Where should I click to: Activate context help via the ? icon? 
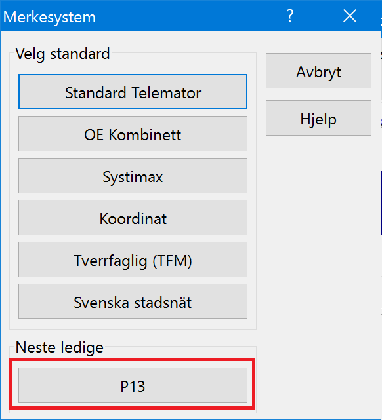tap(290, 16)
